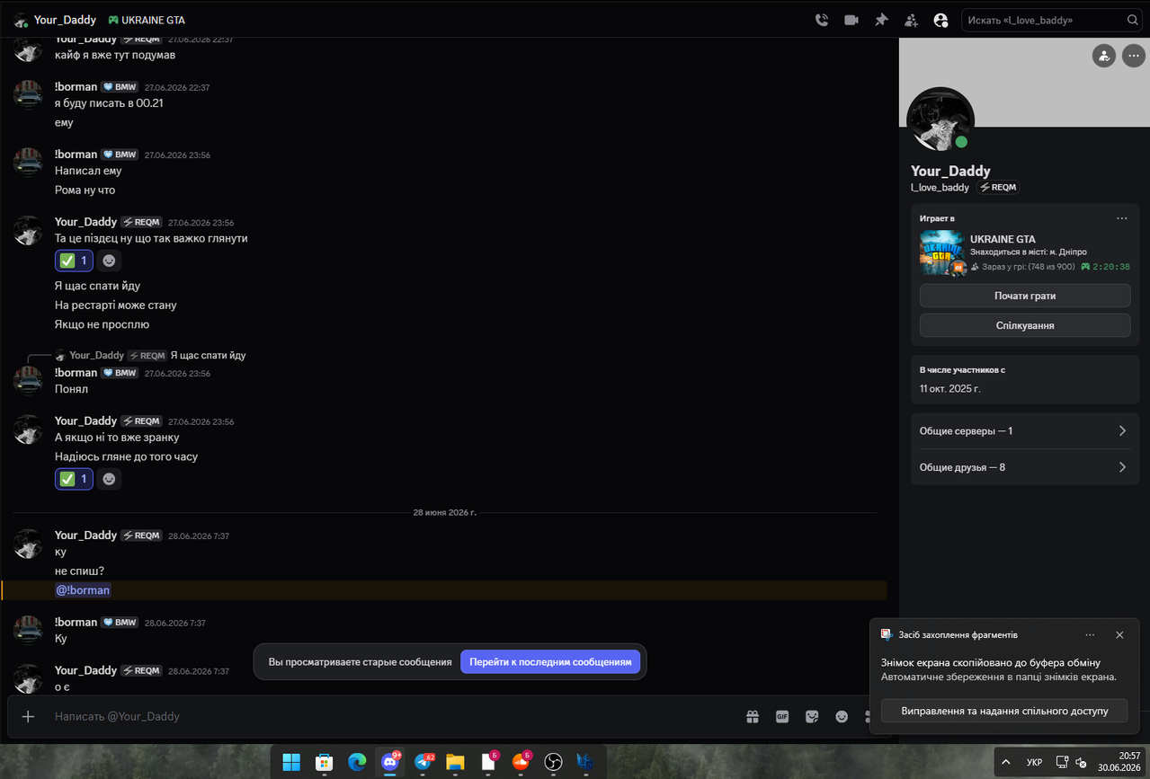
Task: Click 'Перейти к последним сообщениям'
Action: tap(550, 662)
